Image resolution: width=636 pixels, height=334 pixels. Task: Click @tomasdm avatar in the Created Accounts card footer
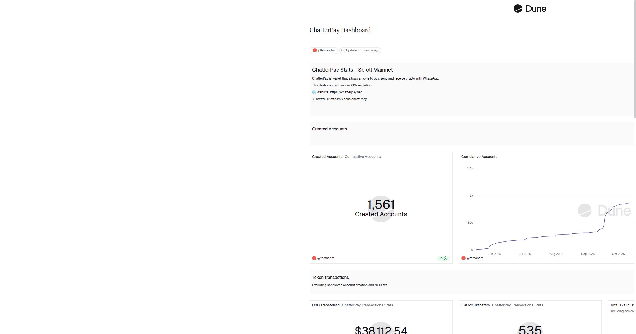click(315, 258)
